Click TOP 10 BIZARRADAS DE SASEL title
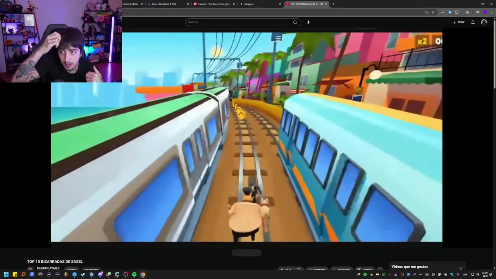 pyautogui.click(x=55, y=262)
